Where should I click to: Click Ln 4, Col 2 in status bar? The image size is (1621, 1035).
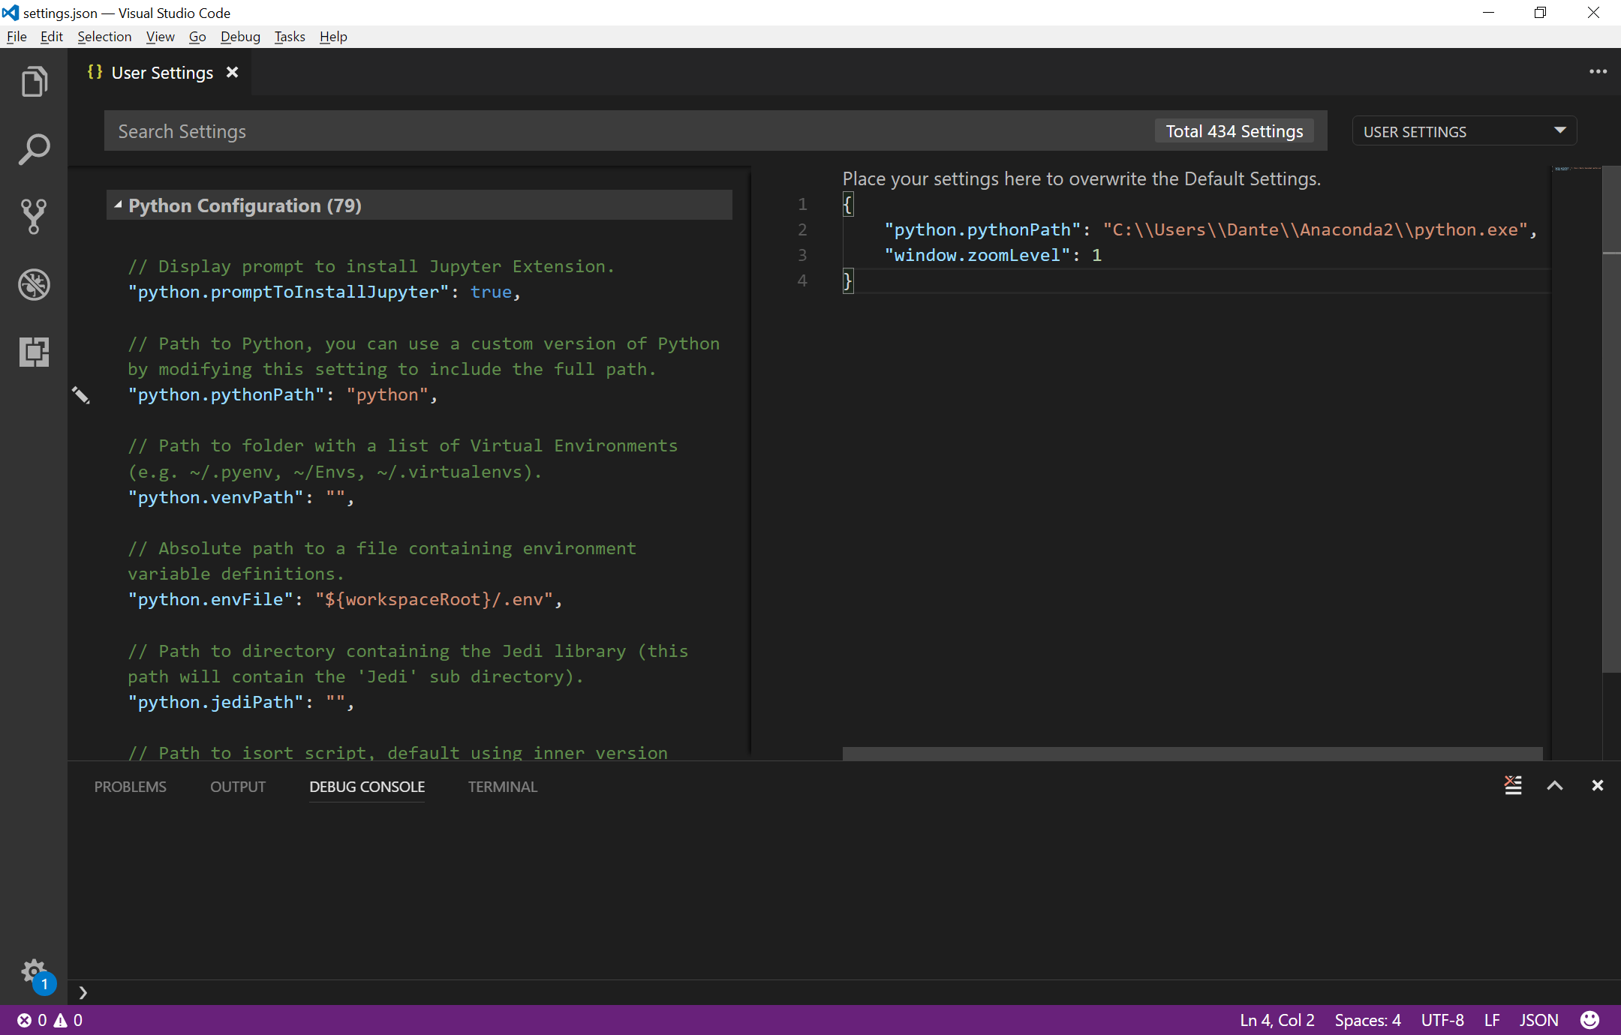pyautogui.click(x=1277, y=1020)
